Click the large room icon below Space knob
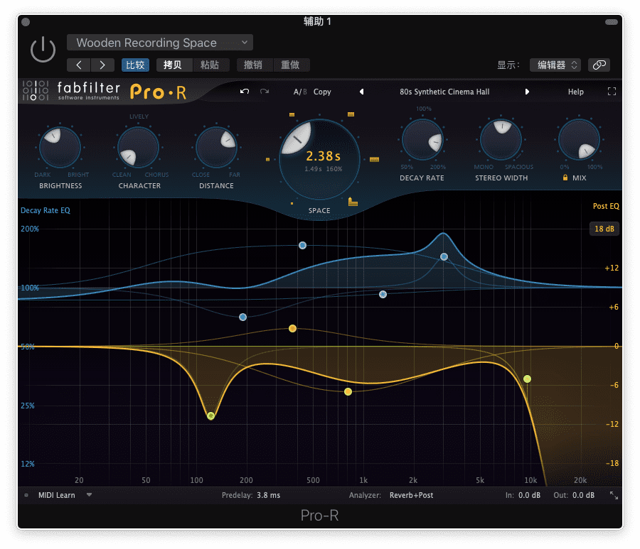Screen dimensions: 640x549 click(353, 201)
